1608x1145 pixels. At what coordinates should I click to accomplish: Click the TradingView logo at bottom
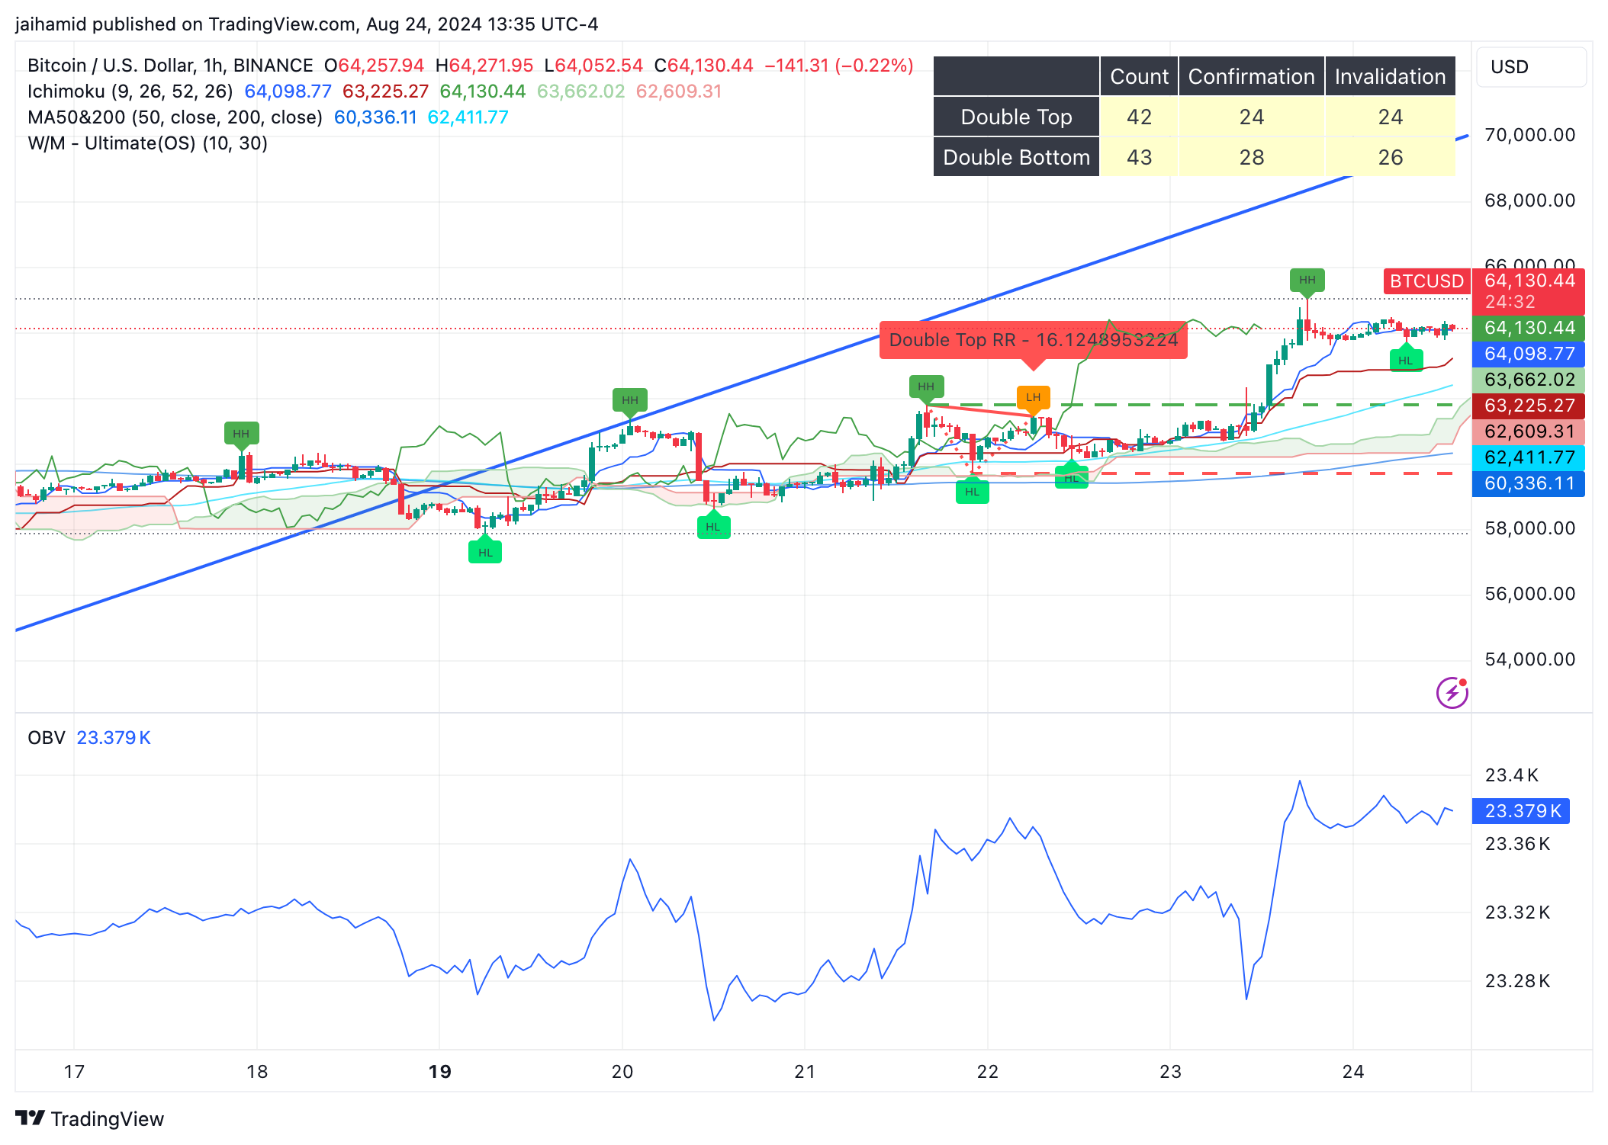click(90, 1118)
